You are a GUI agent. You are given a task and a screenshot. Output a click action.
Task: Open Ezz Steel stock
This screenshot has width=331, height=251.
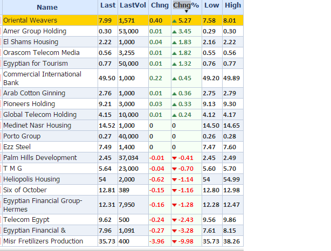pyautogui.click(x=17, y=147)
